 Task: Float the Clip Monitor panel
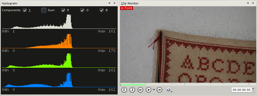point(248,3)
